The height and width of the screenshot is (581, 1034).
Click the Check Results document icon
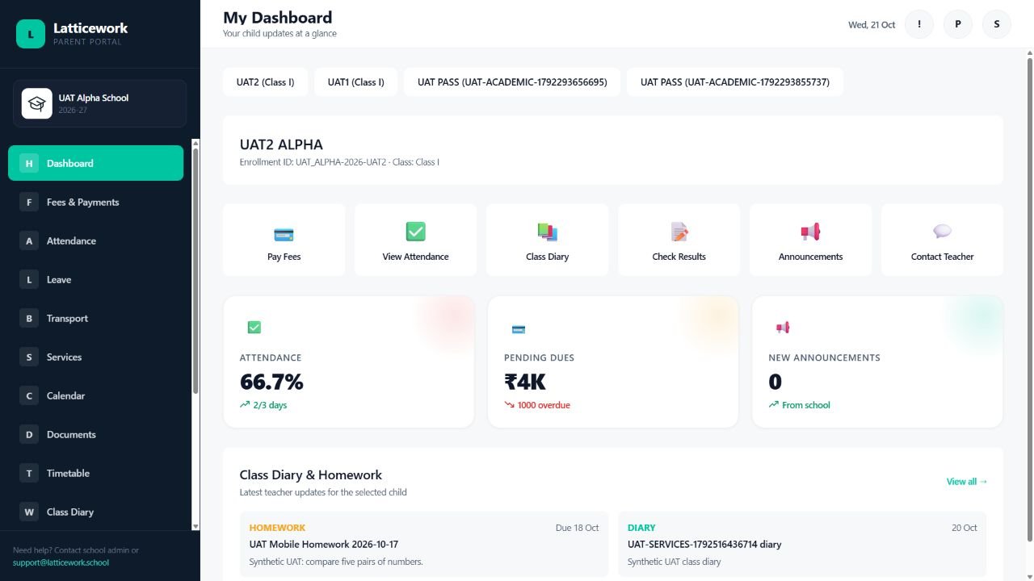679,232
